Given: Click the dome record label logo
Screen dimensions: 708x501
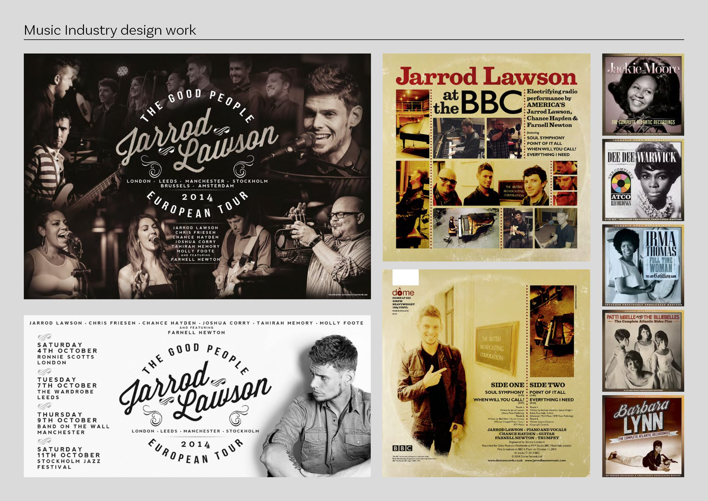Looking at the screenshot, I should (403, 292).
